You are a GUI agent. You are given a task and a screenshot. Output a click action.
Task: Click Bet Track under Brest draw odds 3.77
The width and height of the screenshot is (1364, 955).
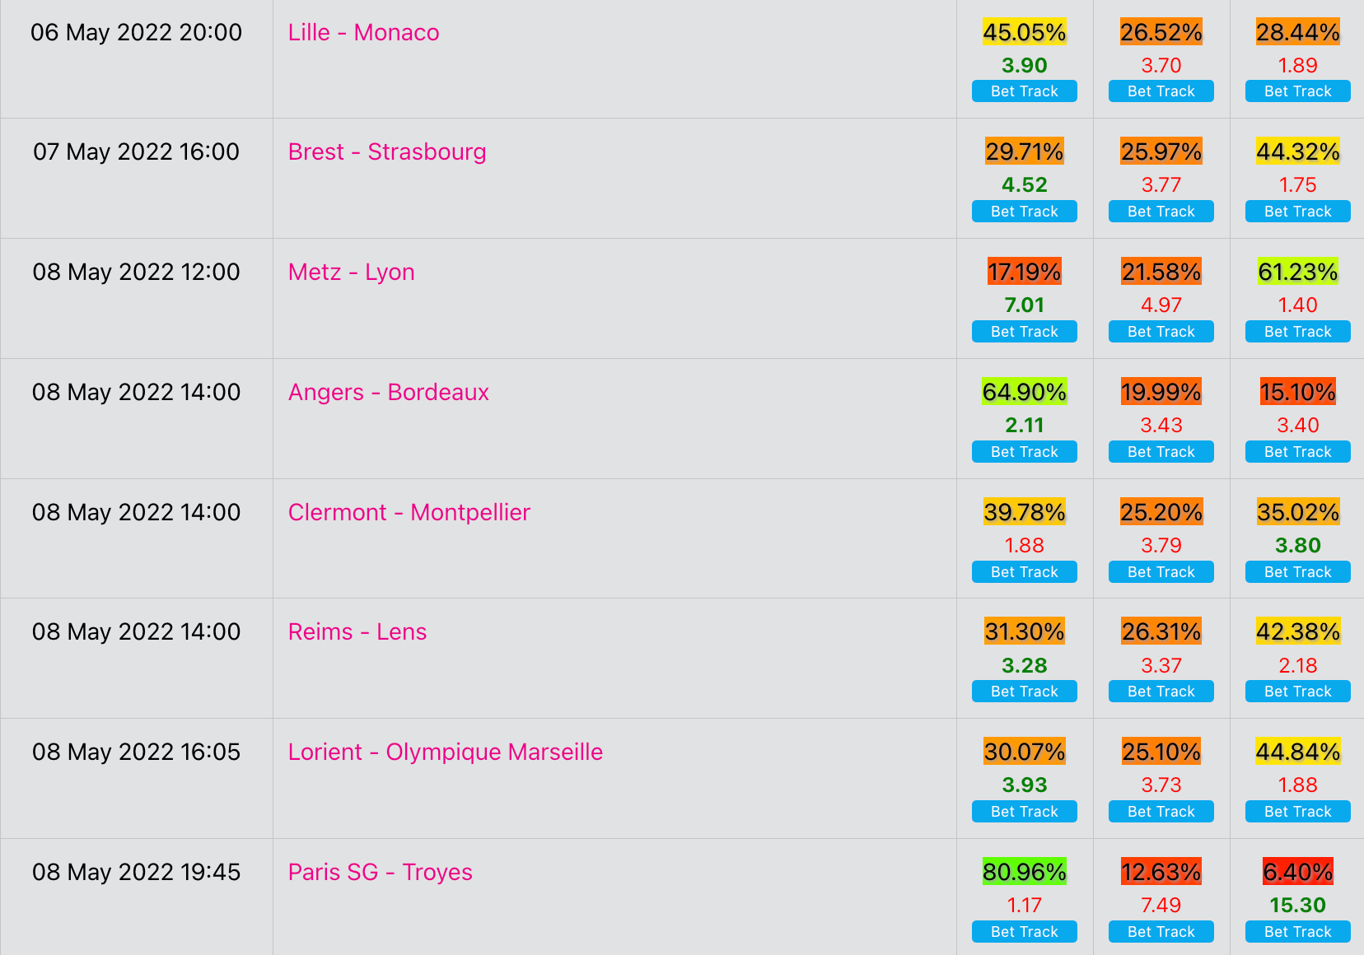click(1161, 212)
